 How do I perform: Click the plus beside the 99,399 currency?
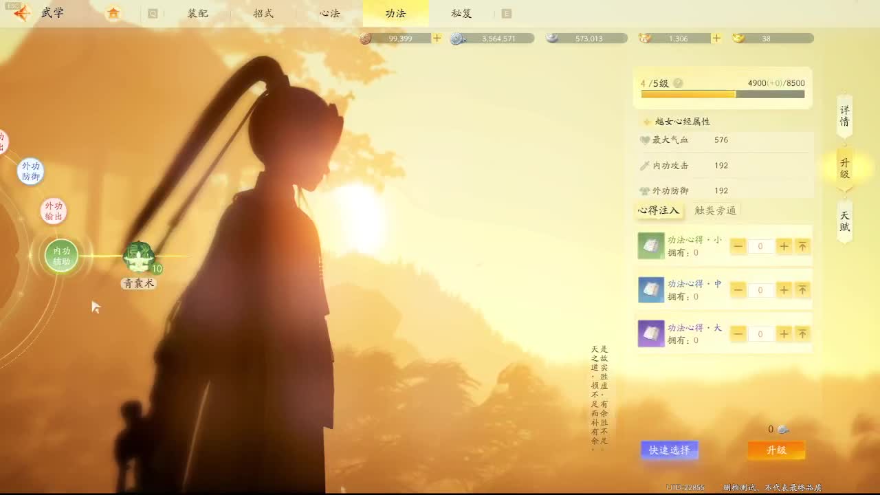click(437, 38)
